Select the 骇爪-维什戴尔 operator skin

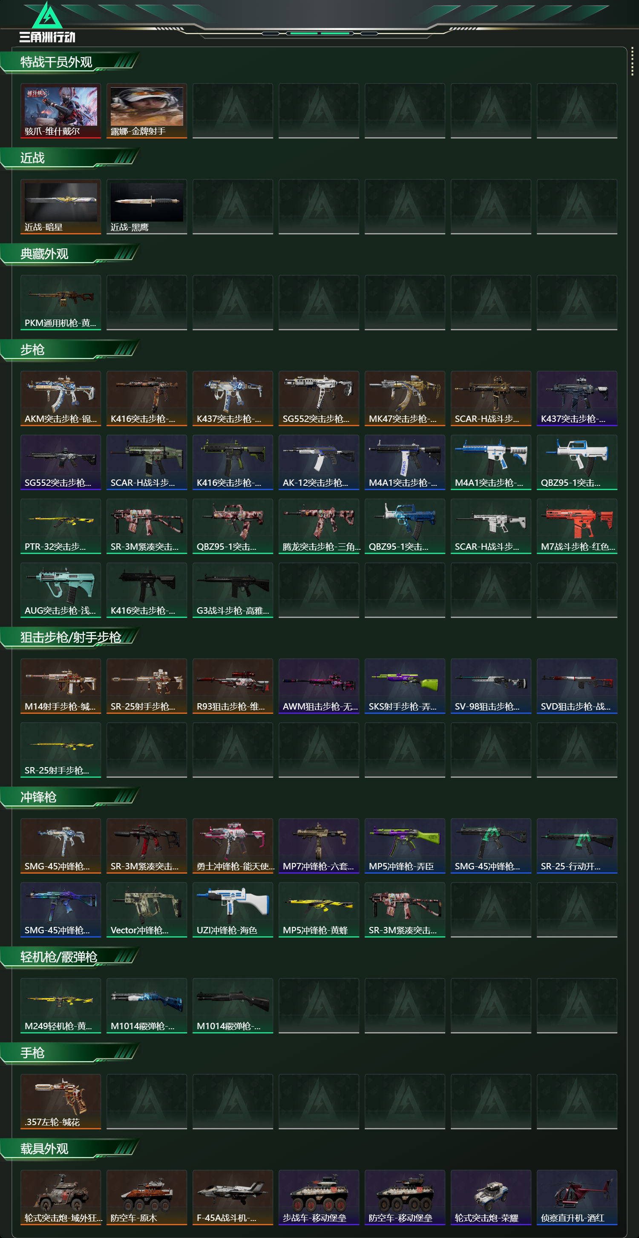tap(60, 111)
